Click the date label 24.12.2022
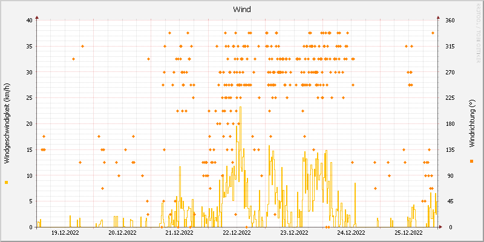 tap(352, 233)
